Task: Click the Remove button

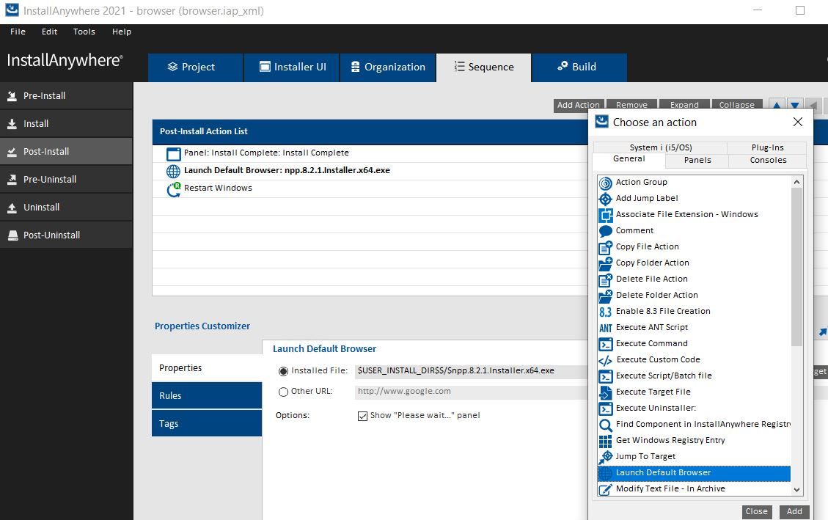Action: coord(631,105)
